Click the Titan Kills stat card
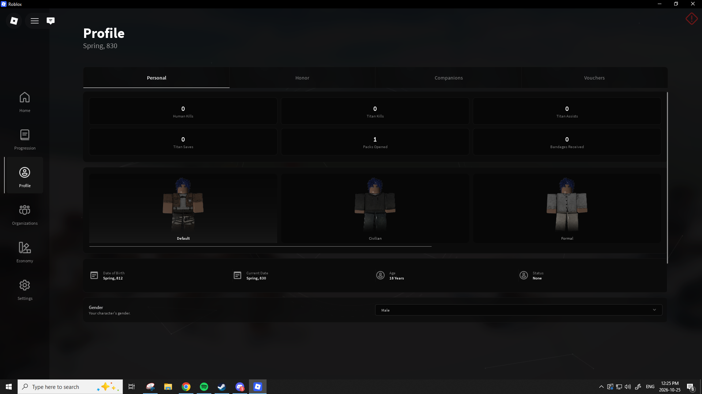The width and height of the screenshot is (702, 394). point(375,111)
